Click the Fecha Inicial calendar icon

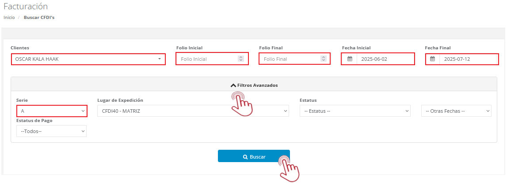pos(350,59)
